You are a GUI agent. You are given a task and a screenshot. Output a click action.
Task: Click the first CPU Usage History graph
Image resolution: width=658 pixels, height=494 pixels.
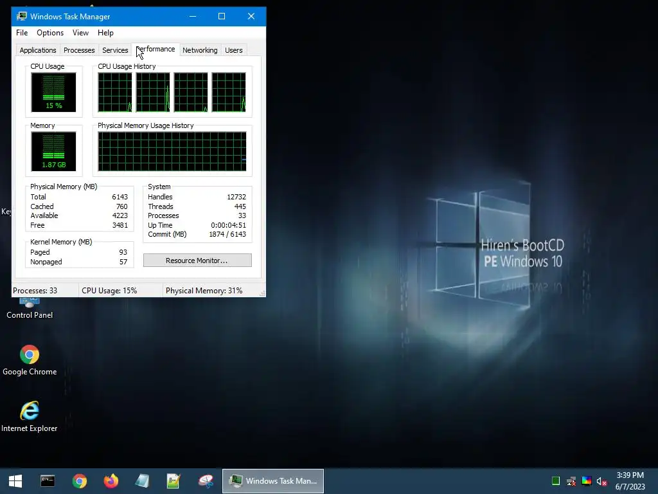[x=114, y=92]
